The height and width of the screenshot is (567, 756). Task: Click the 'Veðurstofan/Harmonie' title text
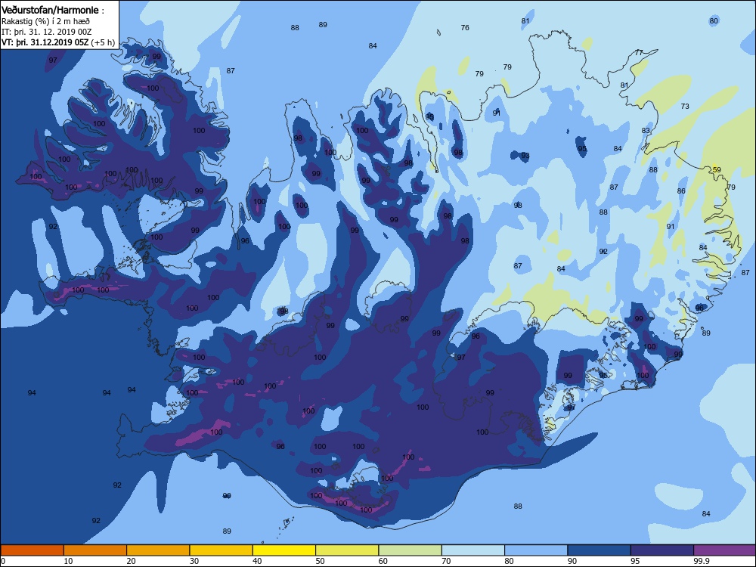click(50, 10)
